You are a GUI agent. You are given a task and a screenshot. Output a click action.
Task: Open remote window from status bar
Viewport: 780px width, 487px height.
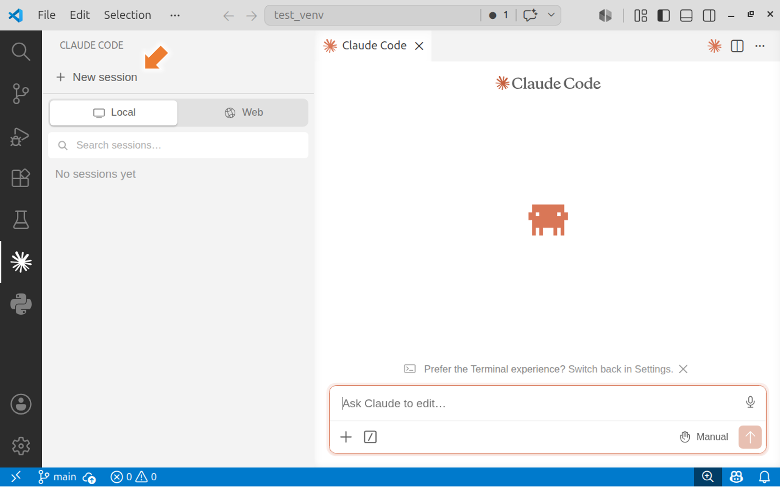[x=16, y=477]
